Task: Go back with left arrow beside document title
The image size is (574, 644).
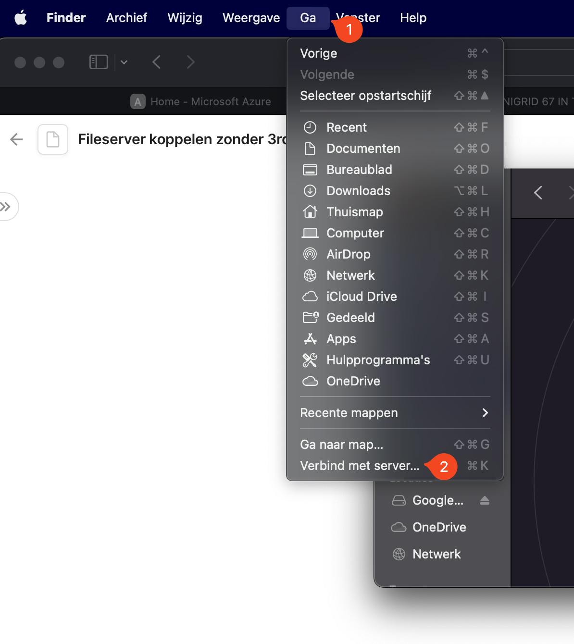Action: [x=16, y=139]
